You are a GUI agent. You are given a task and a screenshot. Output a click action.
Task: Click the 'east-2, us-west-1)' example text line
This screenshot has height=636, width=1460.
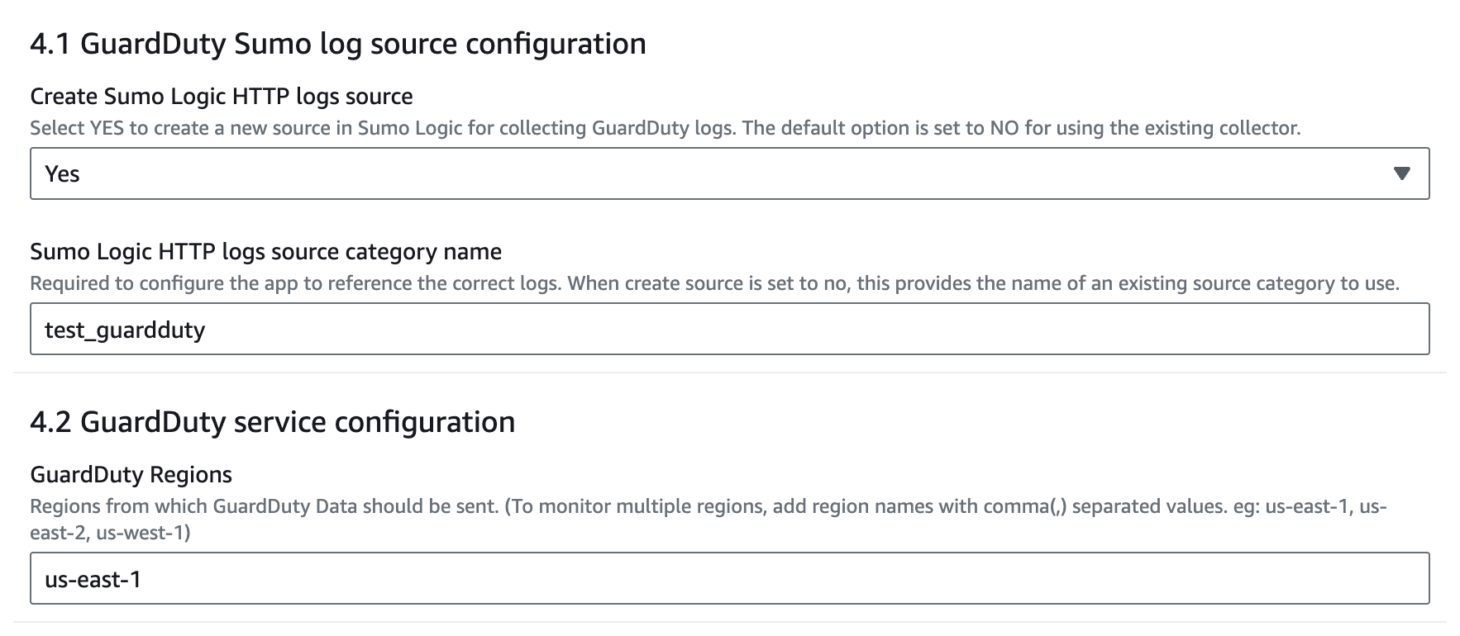tap(110, 533)
